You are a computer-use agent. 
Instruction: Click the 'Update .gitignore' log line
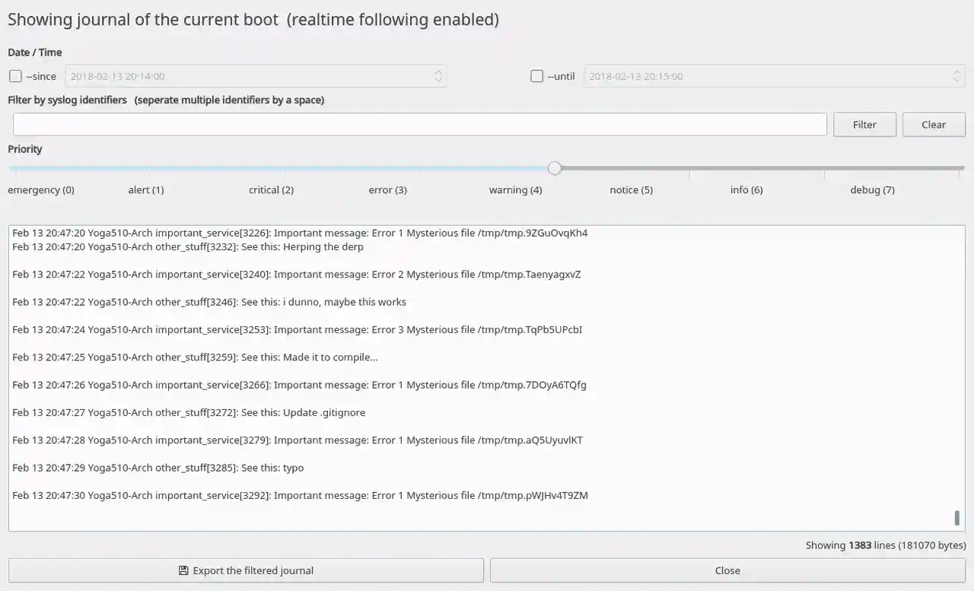pos(189,412)
